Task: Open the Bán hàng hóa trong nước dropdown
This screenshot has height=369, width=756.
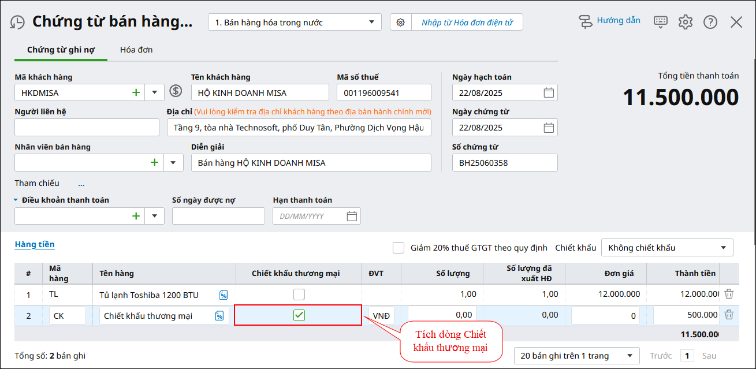Action: (x=295, y=23)
